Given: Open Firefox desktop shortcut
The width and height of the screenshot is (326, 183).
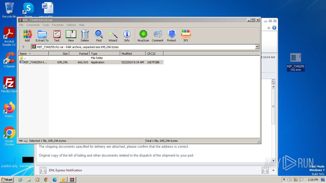Looking at the screenshot, I should pos(9,110).
